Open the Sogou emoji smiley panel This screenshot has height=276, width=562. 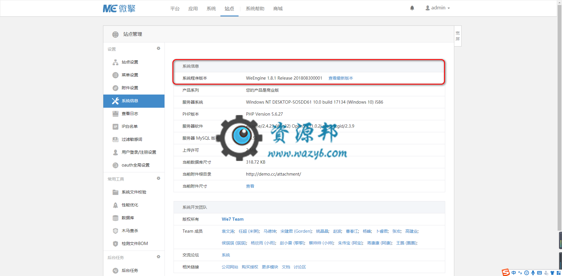(527, 273)
